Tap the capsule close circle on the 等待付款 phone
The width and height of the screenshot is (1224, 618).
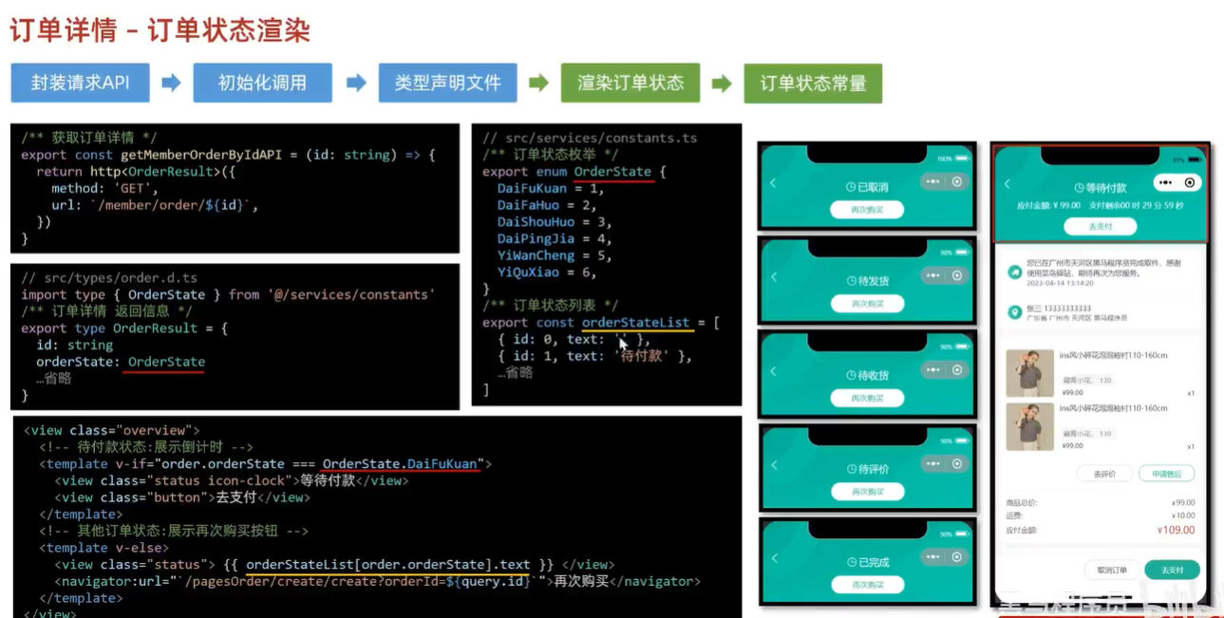point(1189,182)
